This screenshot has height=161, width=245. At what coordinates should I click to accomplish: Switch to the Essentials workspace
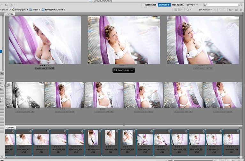pos(150,5)
